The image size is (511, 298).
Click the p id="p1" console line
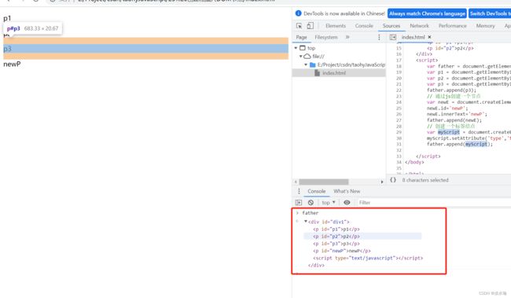click(x=336, y=230)
